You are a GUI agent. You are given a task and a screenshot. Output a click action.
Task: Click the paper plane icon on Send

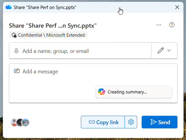pyautogui.click(x=153, y=122)
